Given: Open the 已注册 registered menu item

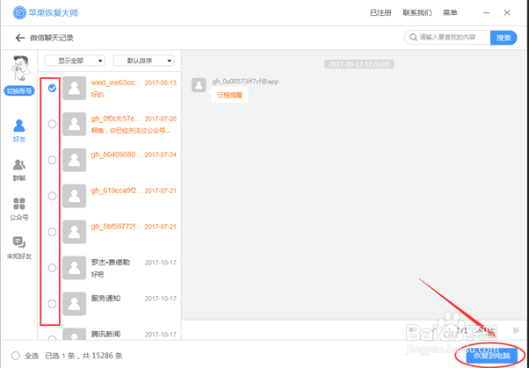Looking at the screenshot, I should coord(380,13).
